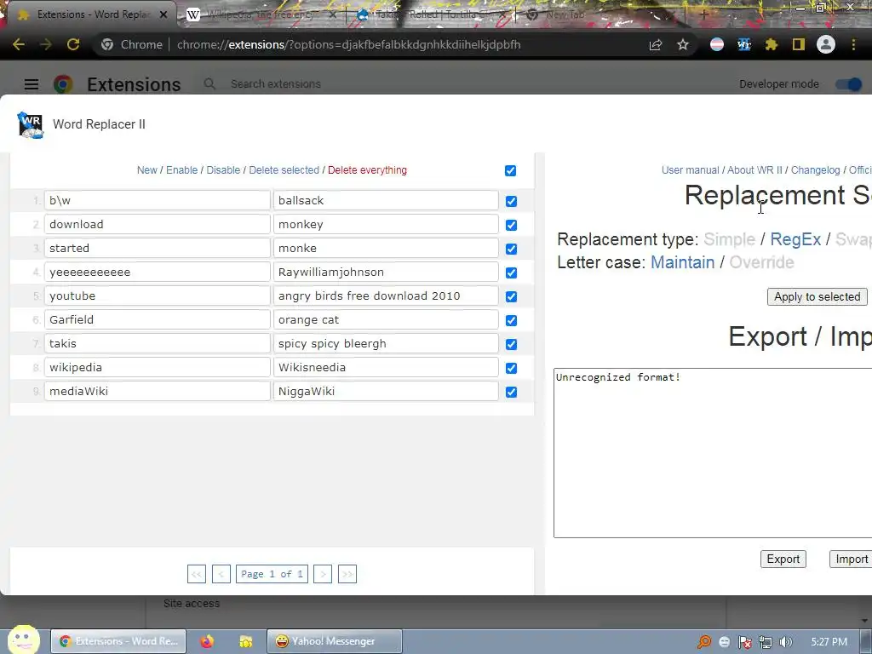Go back with the browser back arrow
872x654 pixels.
tap(19, 44)
